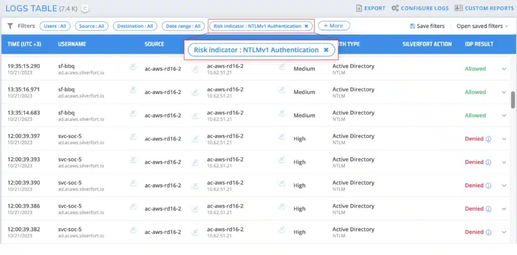Click the Export download icon

359,8
